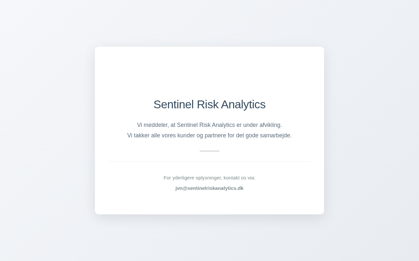Click the "kontakt os via:" text
This screenshot has height=261, width=419.
tap(239, 178)
